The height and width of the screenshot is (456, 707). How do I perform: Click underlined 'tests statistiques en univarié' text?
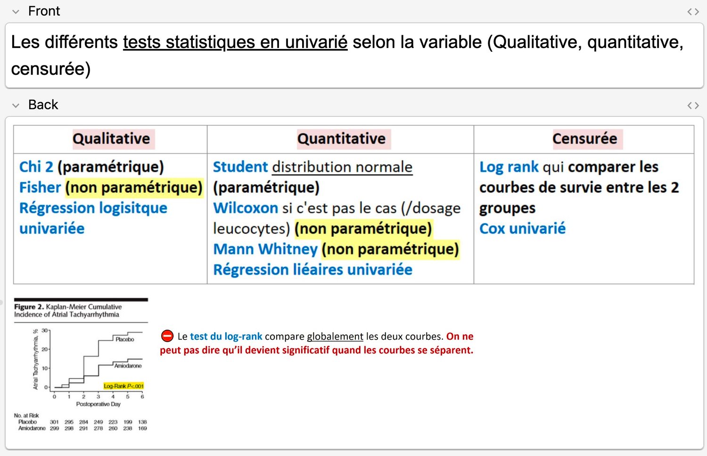point(235,42)
